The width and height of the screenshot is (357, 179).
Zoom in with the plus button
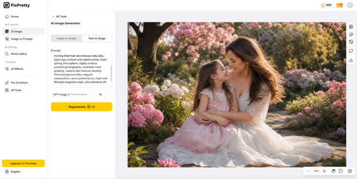point(324,171)
